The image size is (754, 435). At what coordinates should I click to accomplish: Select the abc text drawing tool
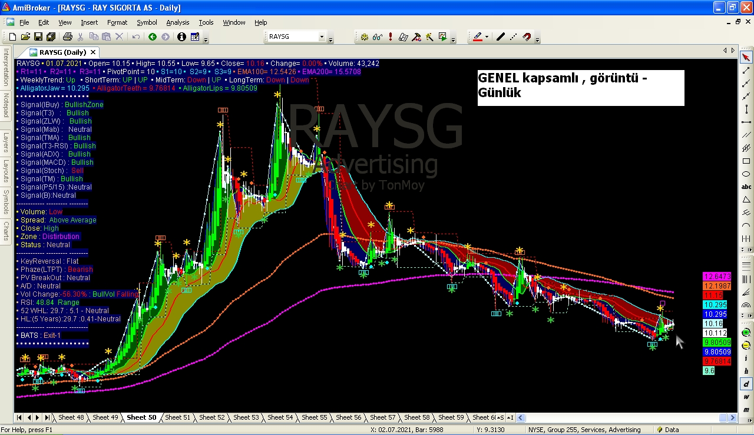click(x=746, y=187)
